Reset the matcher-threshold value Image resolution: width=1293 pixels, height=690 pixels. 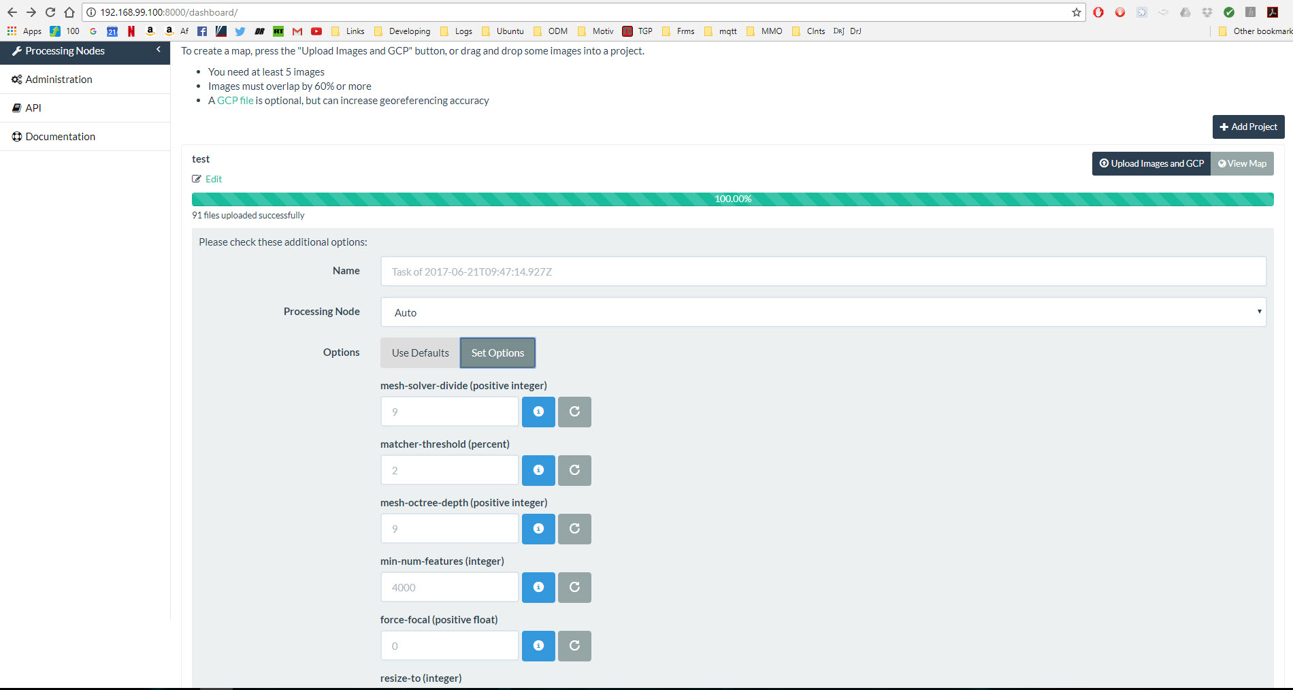tap(574, 470)
